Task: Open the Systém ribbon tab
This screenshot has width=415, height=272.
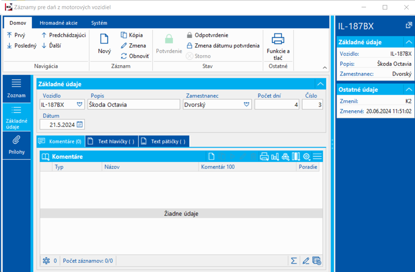Action: click(x=99, y=23)
